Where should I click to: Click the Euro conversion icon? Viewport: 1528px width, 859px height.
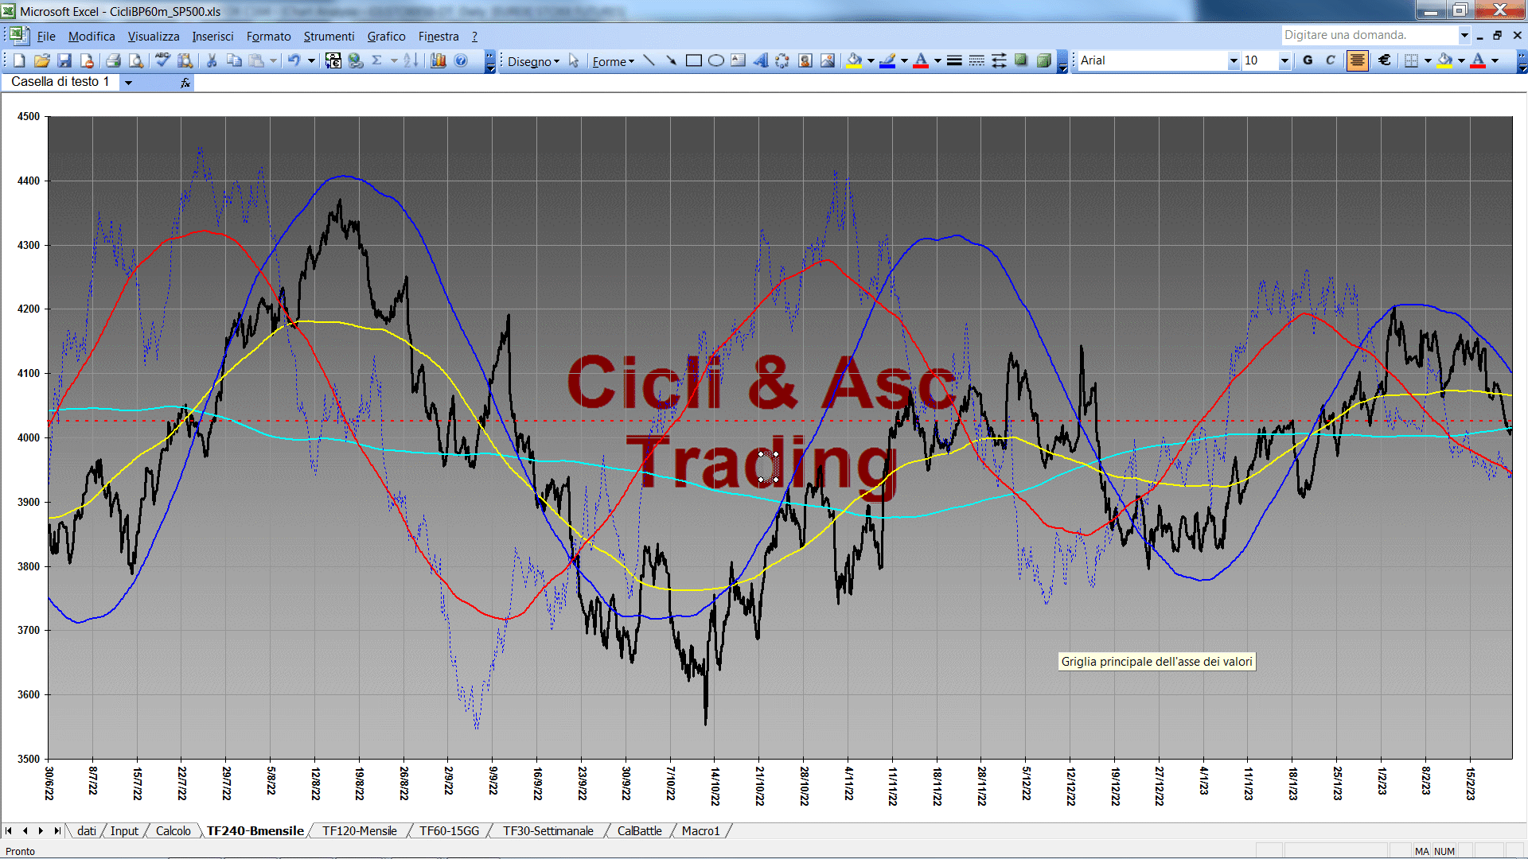tap(333, 60)
